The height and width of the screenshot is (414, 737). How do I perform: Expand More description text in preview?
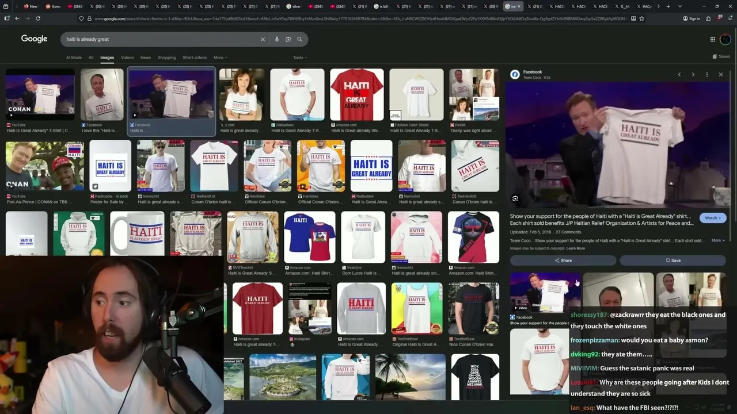click(718, 240)
